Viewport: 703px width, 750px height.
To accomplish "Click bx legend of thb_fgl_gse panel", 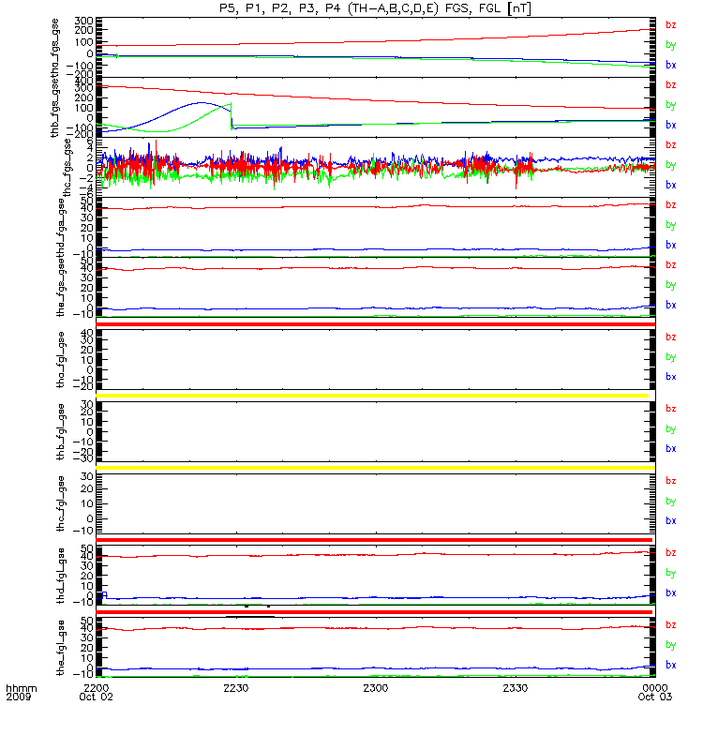I will tap(671, 449).
